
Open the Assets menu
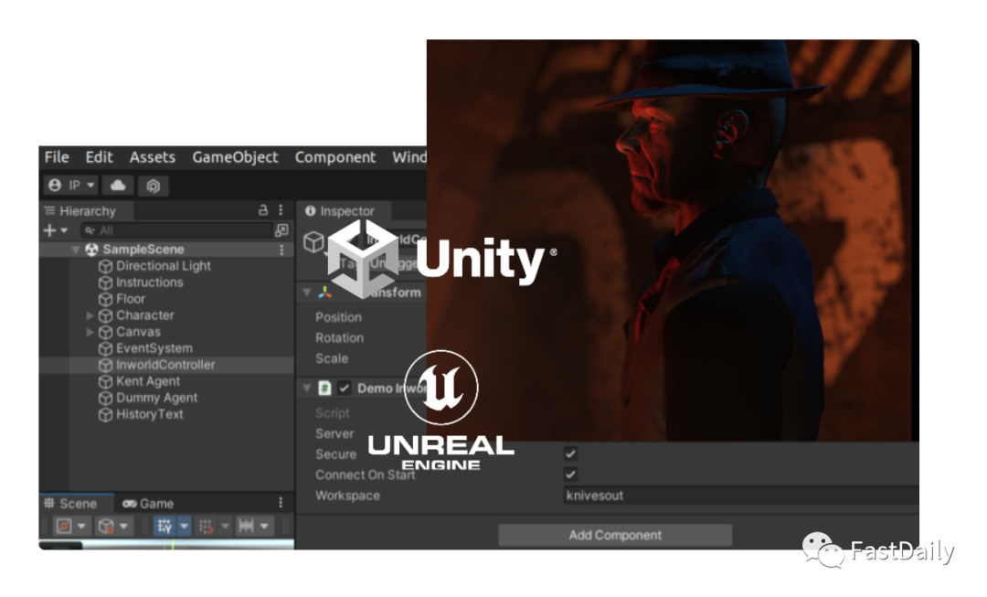pyautogui.click(x=153, y=157)
